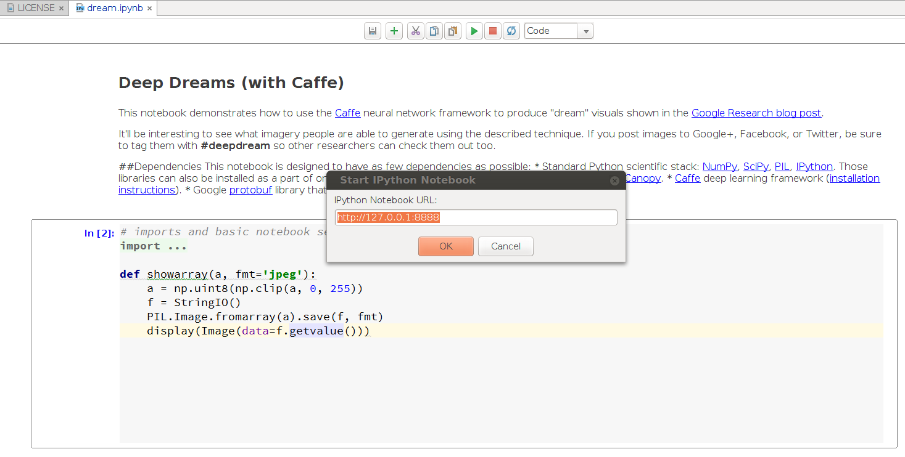Stop the kernel with red square icon
Image resolution: width=905 pixels, height=457 pixels.
tap(492, 31)
